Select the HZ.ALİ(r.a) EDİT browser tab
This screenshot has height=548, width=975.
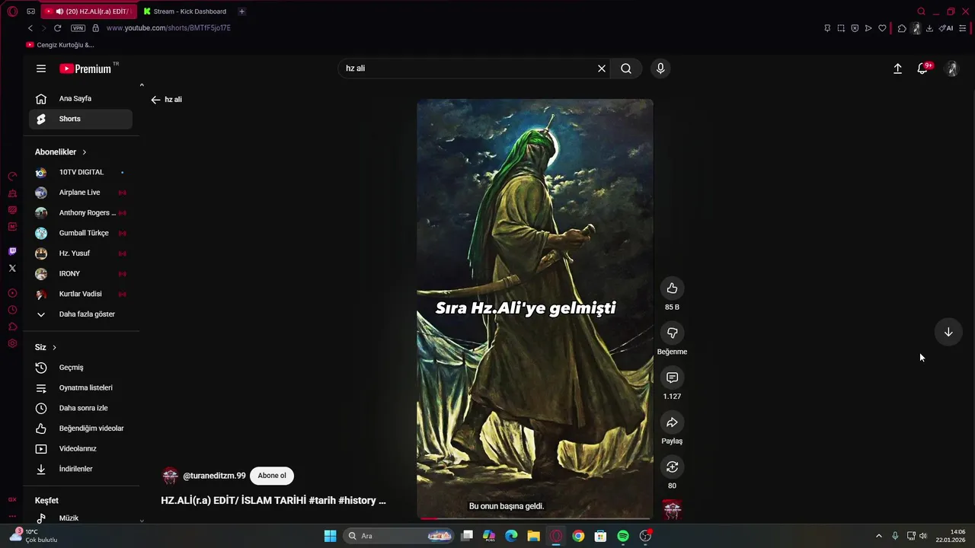88,11
